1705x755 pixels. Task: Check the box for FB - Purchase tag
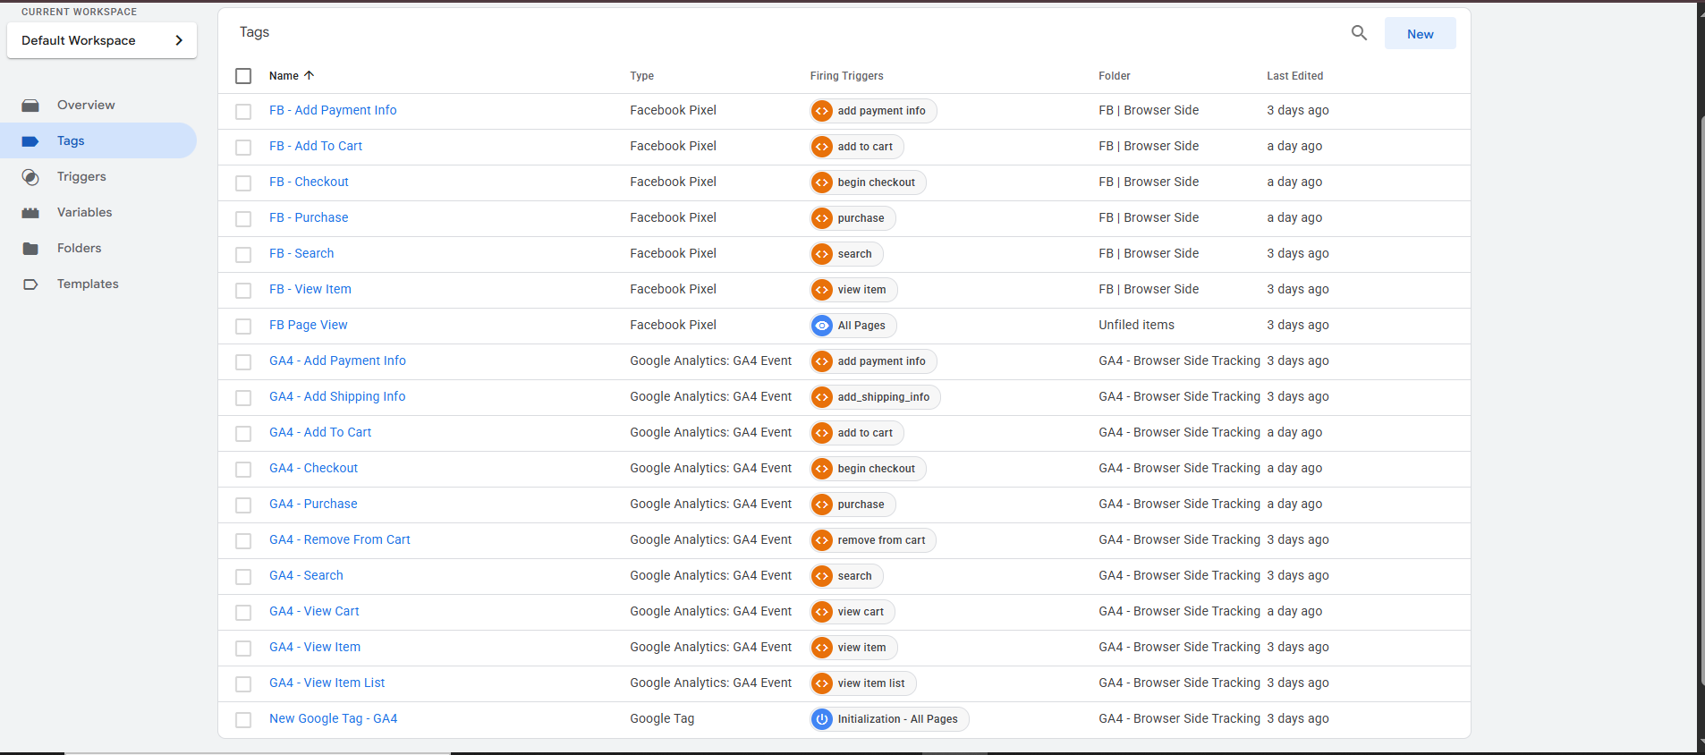coord(243,219)
